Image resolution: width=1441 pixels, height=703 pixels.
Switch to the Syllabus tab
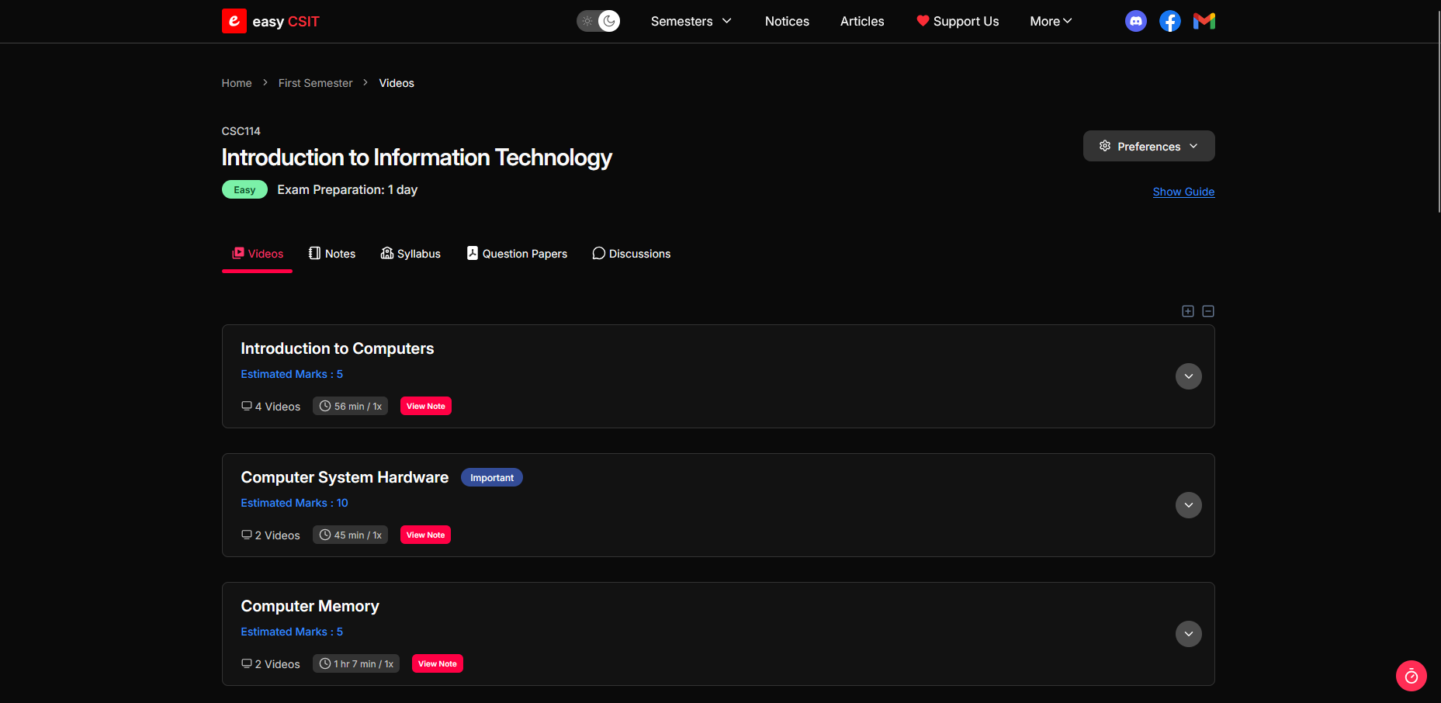point(410,254)
